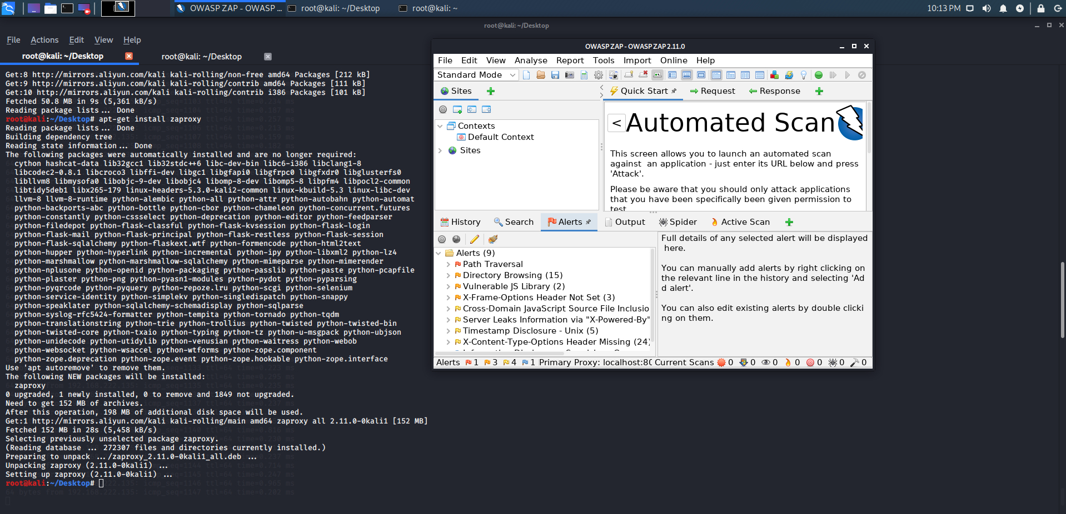Switch to root@kali: ~ taskbar window

tap(429, 8)
